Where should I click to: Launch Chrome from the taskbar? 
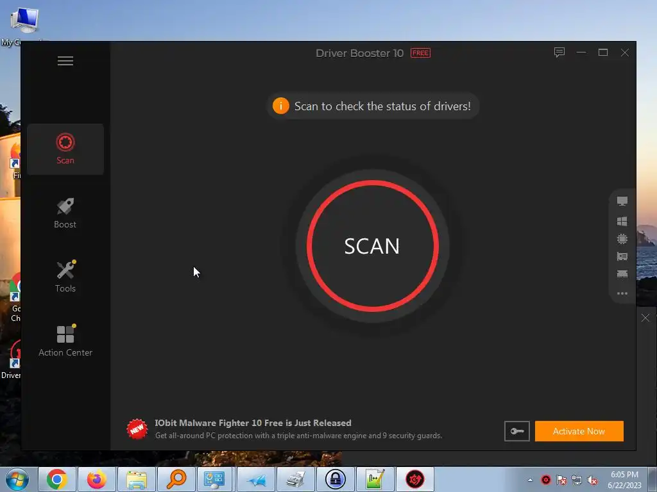click(x=57, y=479)
